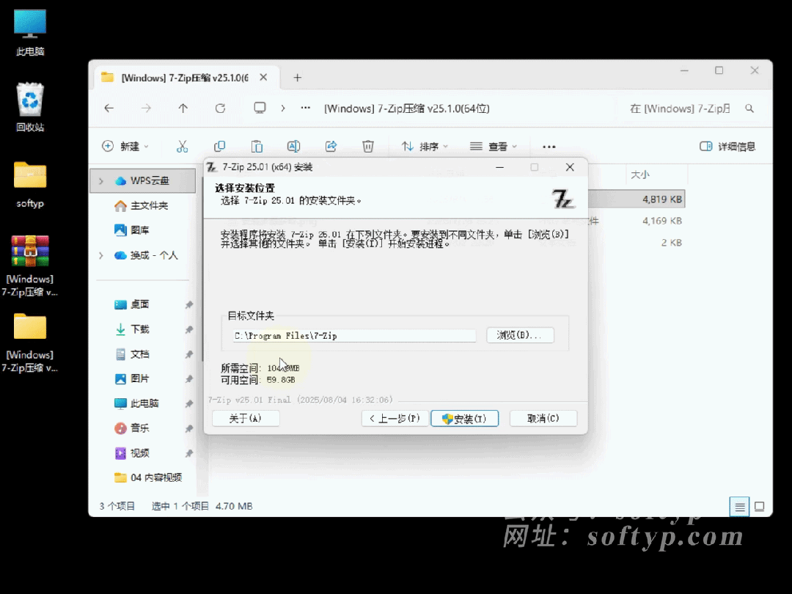Add a new Explorer tab with plus
The image size is (792, 594).
point(298,77)
